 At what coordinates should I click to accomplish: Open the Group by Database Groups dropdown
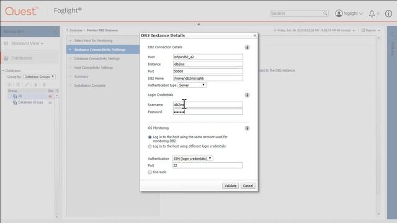pyautogui.click(x=39, y=77)
